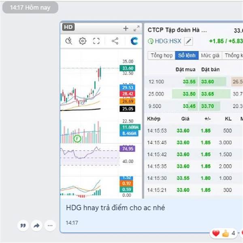The image size is (243, 243).
Task: Click the indicator search icon in chart toolbar
Action: [69, 41]
